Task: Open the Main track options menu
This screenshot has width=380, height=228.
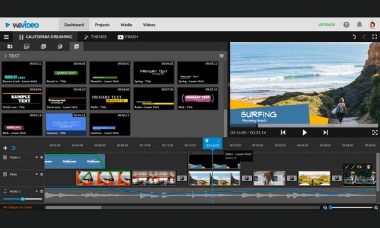Action: click(41, 174)
